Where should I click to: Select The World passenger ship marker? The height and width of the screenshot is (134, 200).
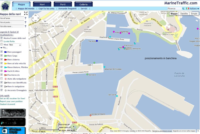coord(97,41)
